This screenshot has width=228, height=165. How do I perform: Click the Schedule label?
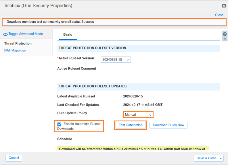[x=65, y=139]
